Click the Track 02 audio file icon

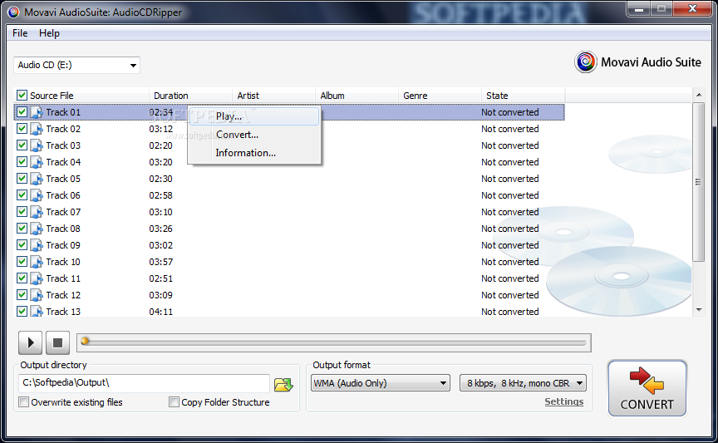[x=37, y=129]
